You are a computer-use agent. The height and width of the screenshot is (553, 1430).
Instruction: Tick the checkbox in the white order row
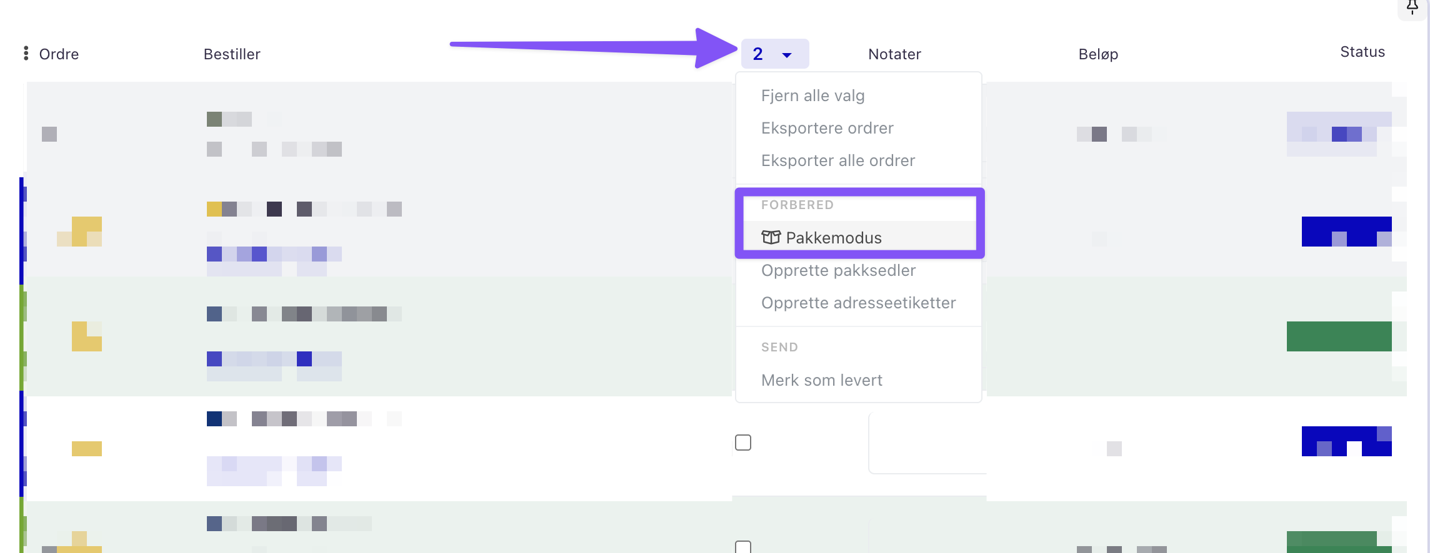[743, 443]
